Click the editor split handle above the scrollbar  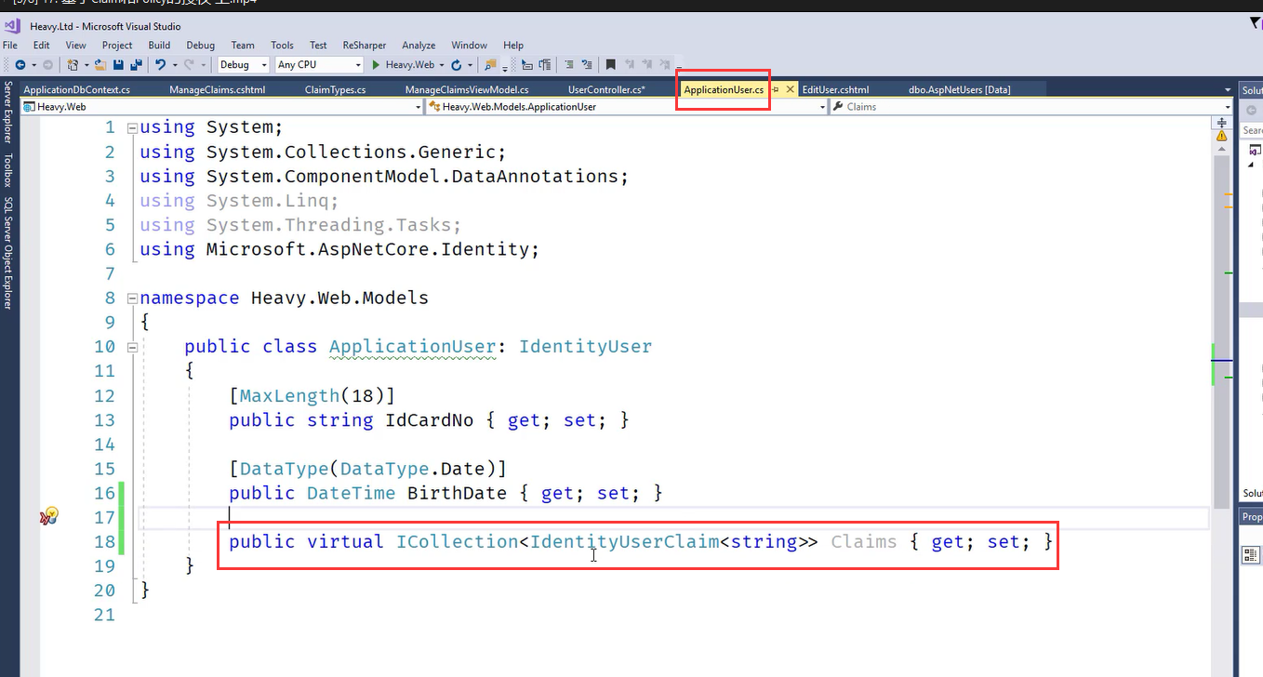click(x=1222, y=123)
